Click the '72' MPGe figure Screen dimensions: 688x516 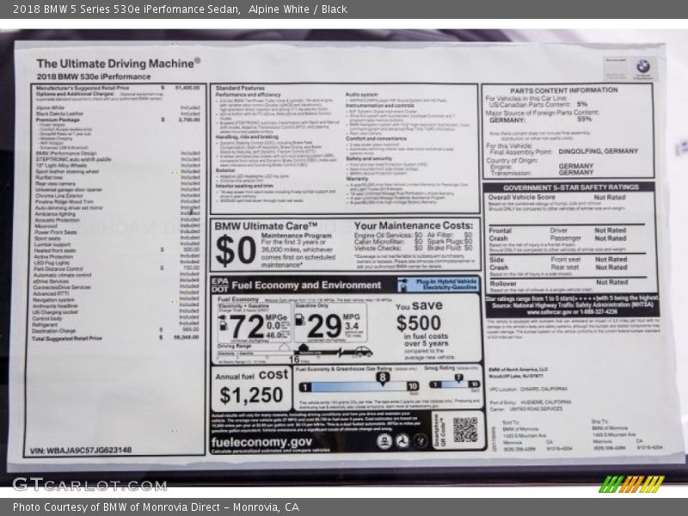[247, 327]
